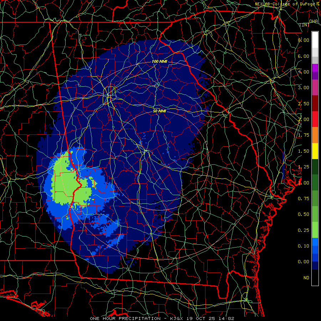Click the magenta 4.00 legend swatch
This screenshot has width=321, height=321.
click(315, 68)
